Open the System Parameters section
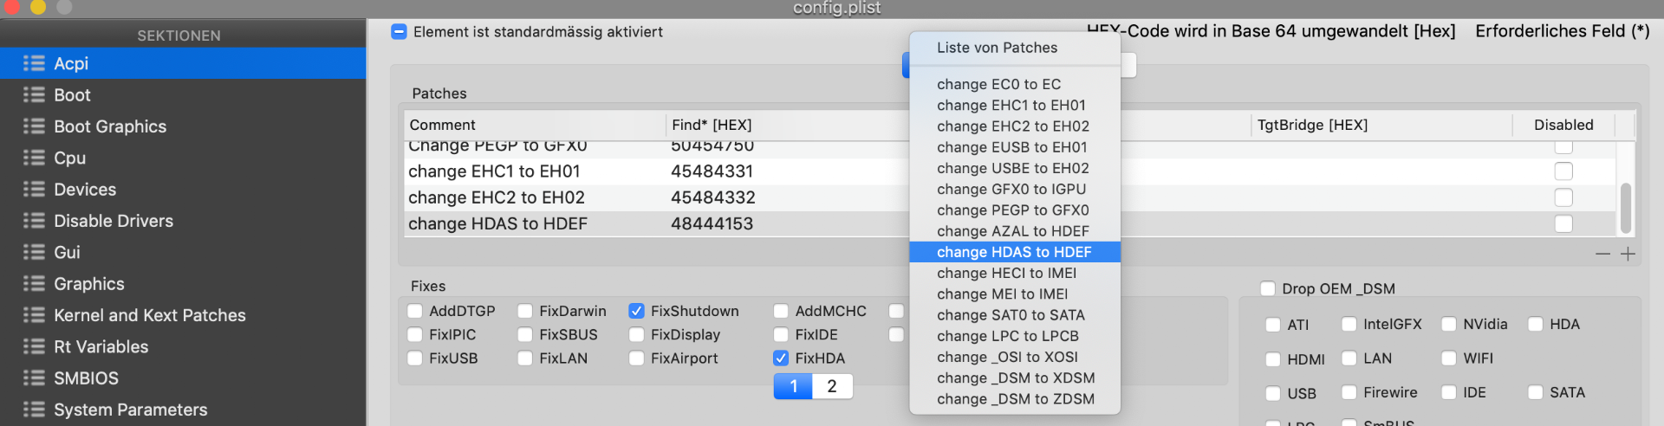 point(130,410)
